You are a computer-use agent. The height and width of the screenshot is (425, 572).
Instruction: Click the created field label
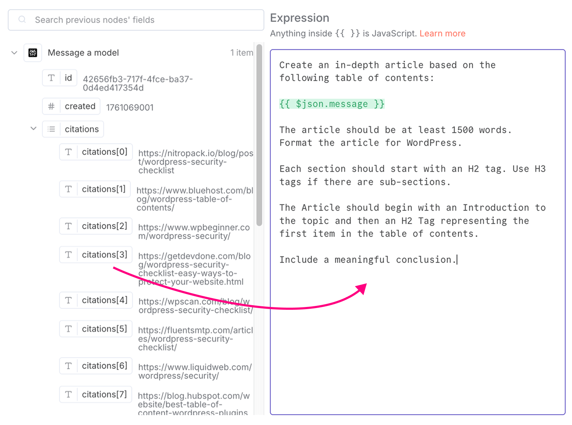coord(80,106)
